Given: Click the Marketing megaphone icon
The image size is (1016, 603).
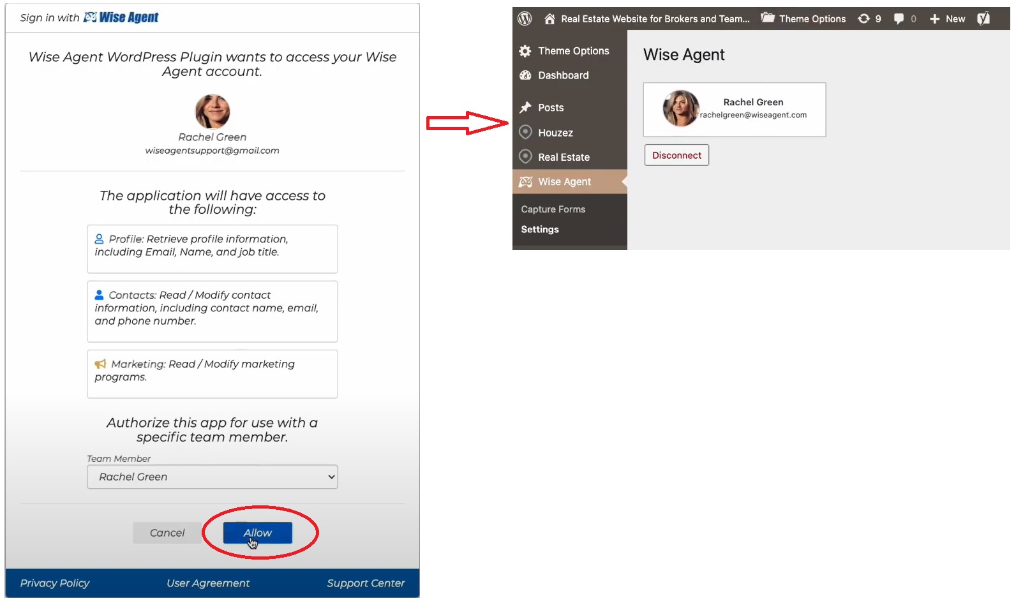Looking at the screenshot, I should pos(100,364).
